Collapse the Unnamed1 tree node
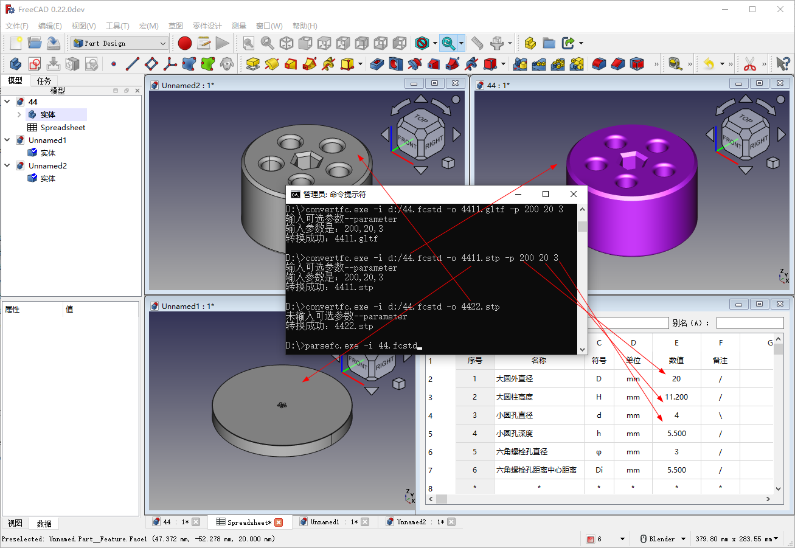Image resolution: width=795 pixels, height=548 pixels. (7, 140)
